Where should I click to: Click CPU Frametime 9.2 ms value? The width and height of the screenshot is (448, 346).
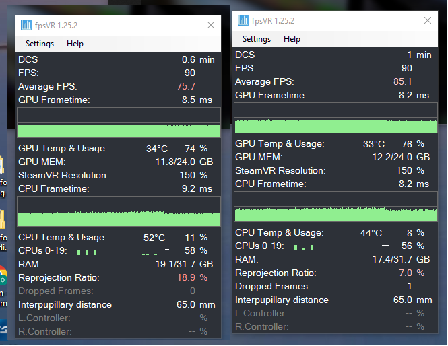pos(197,188)
